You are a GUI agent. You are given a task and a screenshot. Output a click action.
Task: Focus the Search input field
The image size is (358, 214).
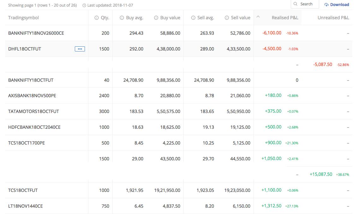click(x=305, y=4)
